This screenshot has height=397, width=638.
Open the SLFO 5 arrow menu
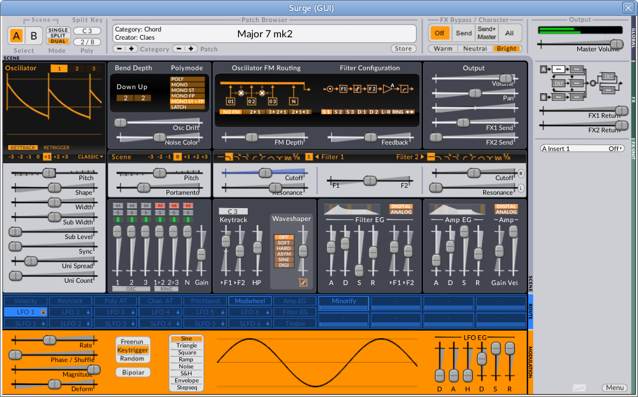tap(223, 324)
